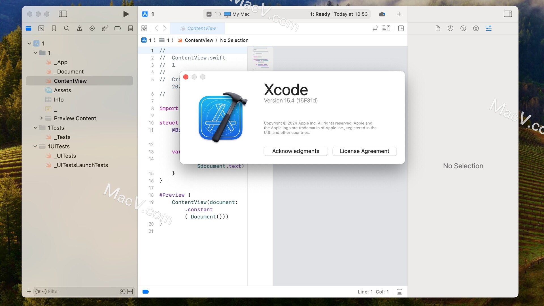
Task: Click the Version 15.4 text
Action: [x=291, y=101]
